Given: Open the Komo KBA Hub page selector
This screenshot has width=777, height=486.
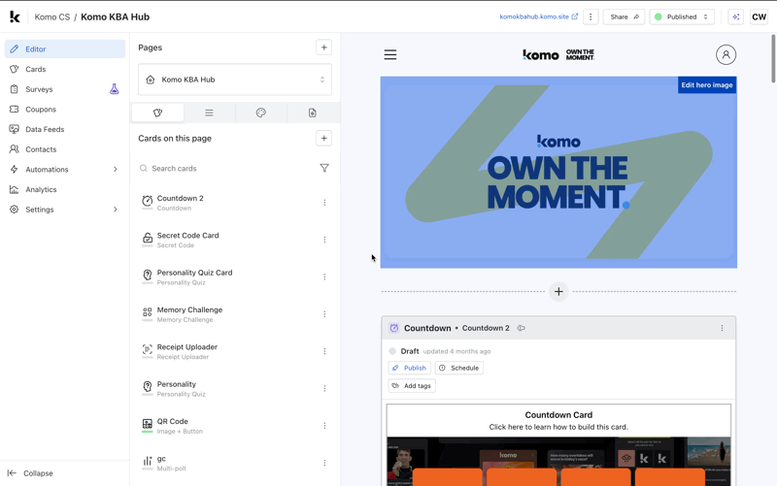Looking at the screenshot, I should pyautogui.click(x=235, y=80).
